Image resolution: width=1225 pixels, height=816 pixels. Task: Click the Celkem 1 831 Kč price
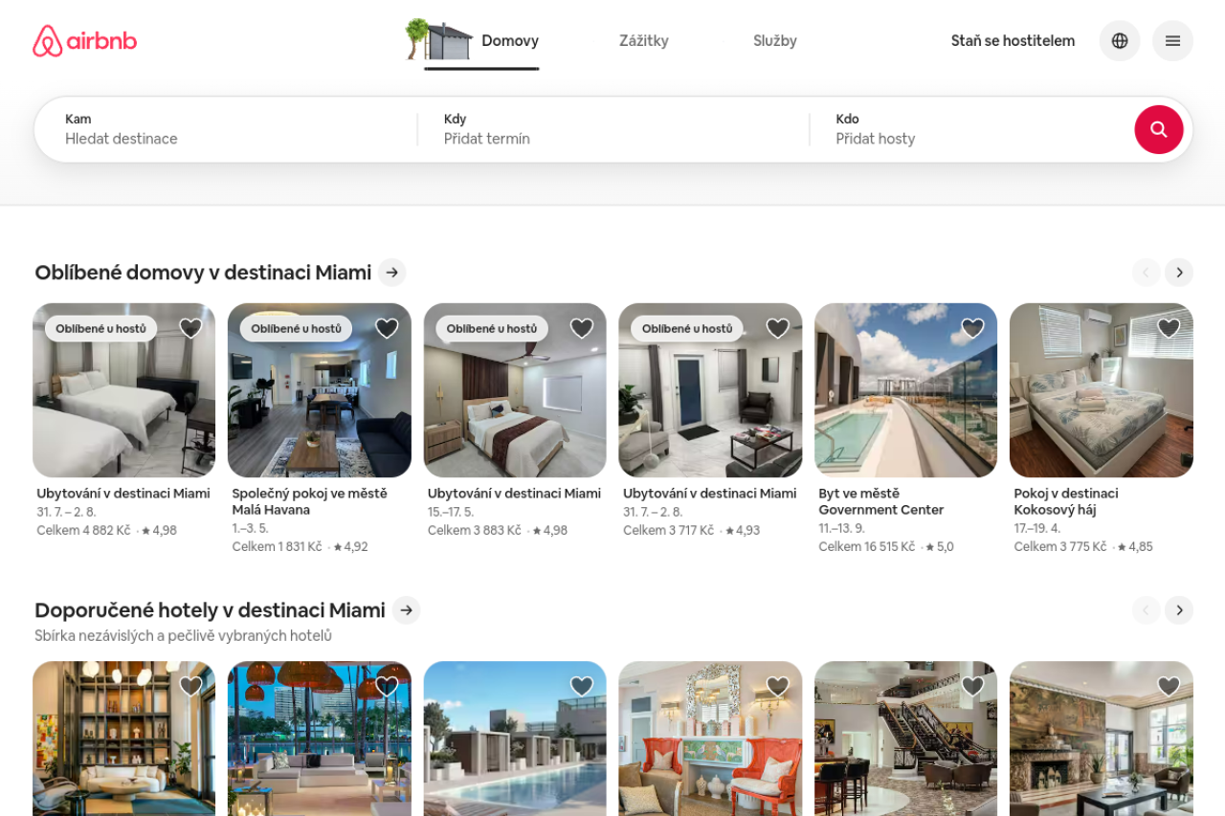pyautogui.click(x=278, y=547)
